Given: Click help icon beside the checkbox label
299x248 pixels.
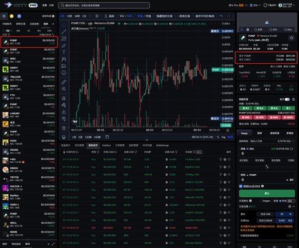Looking at the screenshot, I should [x=263, y=186].
